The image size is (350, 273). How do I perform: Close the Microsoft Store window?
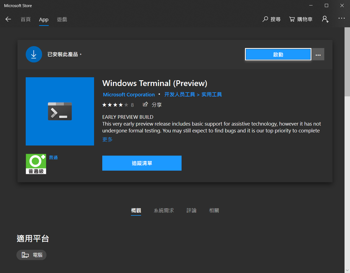click(x=342, y=5)
